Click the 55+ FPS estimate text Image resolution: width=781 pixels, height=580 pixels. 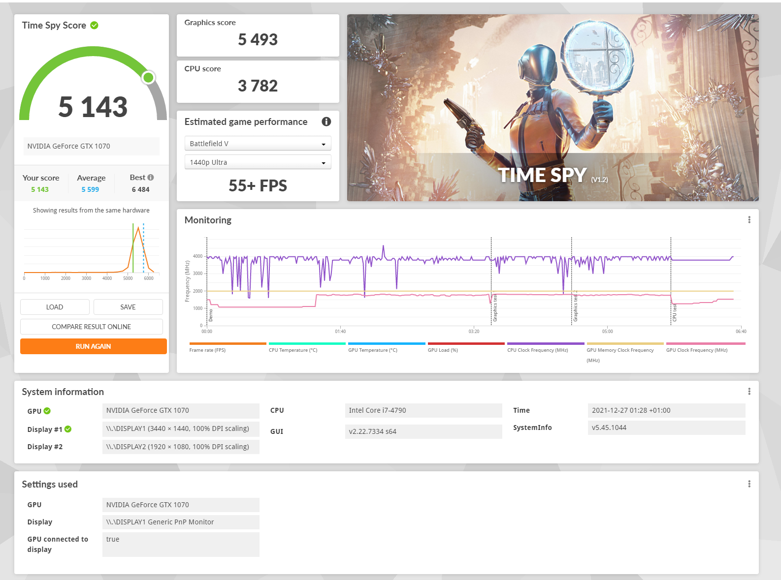(258, 185)
